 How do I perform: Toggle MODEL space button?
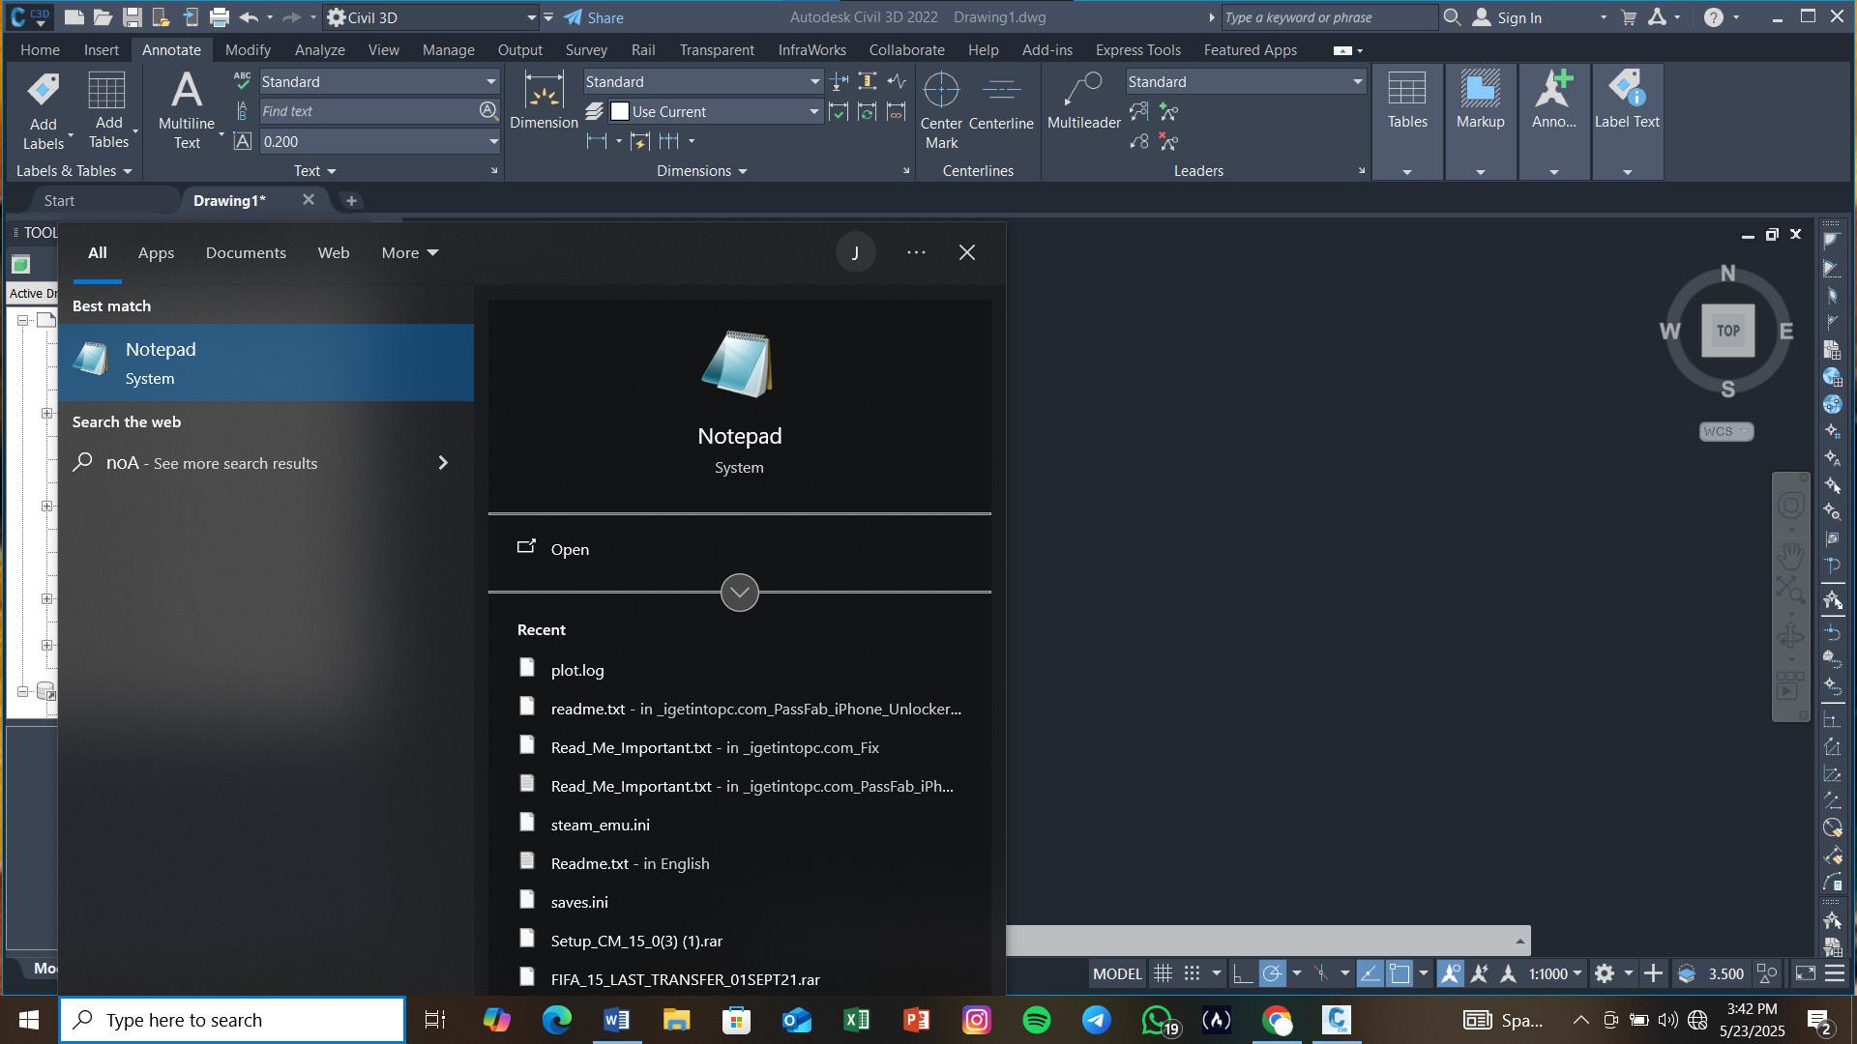tap(1117, 973)
